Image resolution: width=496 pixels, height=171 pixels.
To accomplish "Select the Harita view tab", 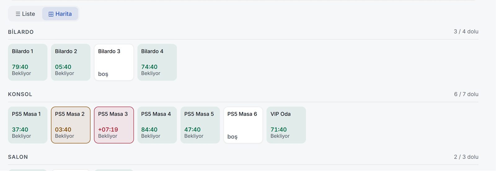I will pos(60,14).
